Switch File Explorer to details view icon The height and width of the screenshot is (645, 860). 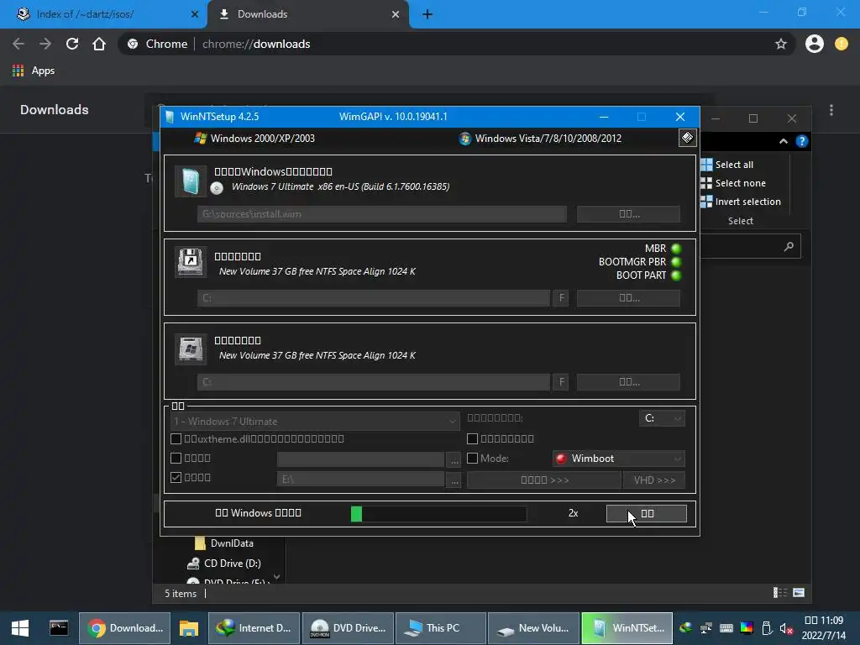[780, 592]
